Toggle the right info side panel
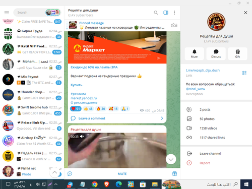This screenshot has height=189, width=252. (166, 13)
